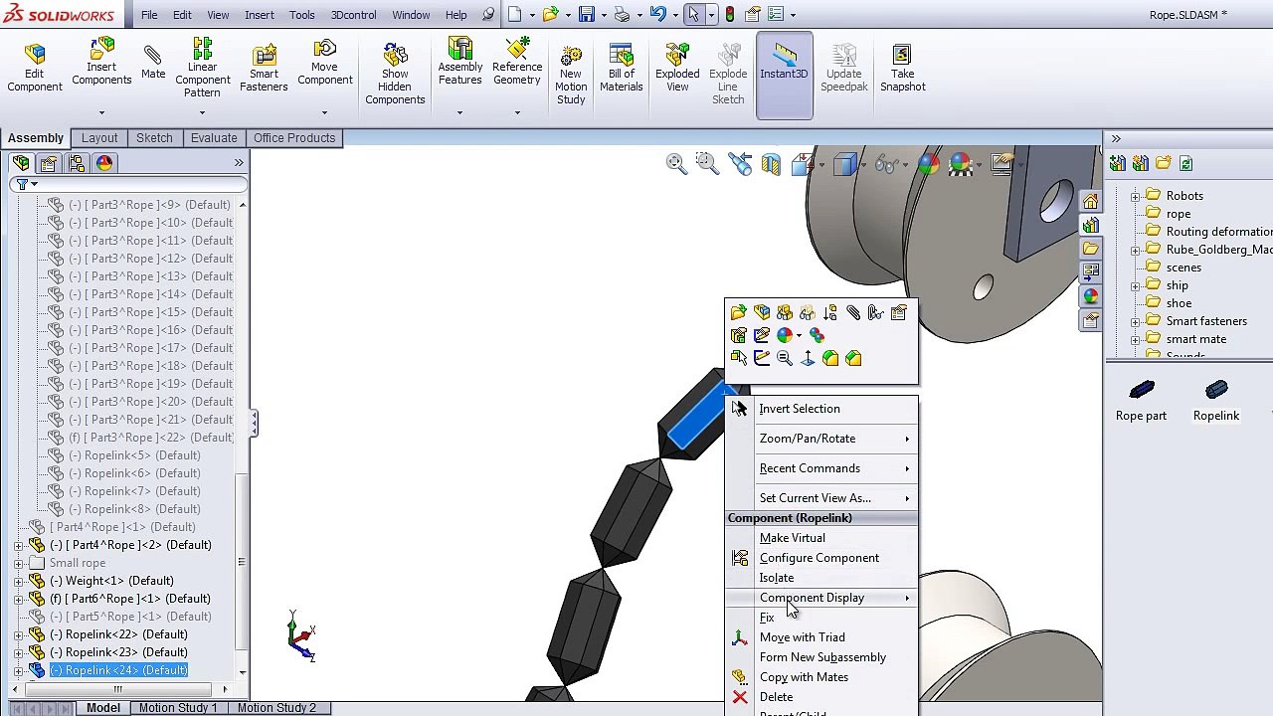Screen dimensions: 1273x716
Task: Click the Smart Fasteners tool
Action: click(x=264, y=68)
